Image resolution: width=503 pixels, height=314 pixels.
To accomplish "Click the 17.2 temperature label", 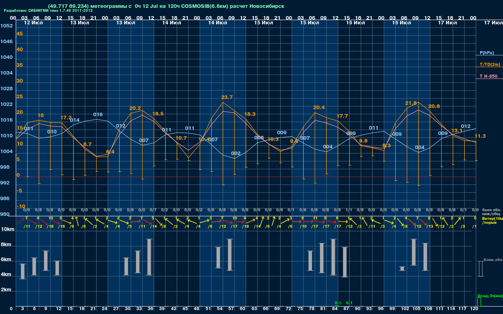I will click(66, 117).
